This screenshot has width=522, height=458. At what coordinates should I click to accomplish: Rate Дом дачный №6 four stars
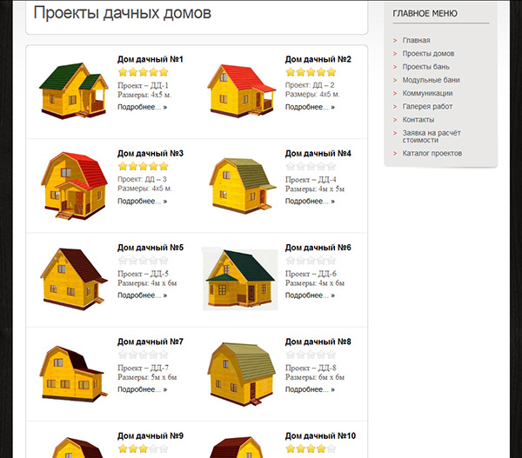click(x=321, y=261)
